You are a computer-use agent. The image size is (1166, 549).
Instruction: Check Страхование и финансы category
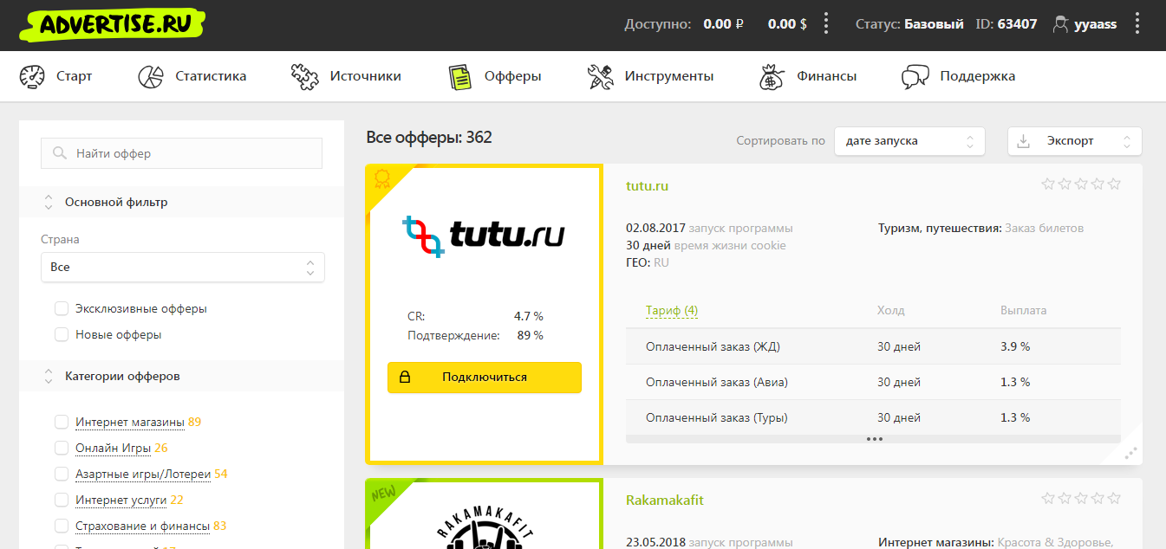click(x=62, y=526)
